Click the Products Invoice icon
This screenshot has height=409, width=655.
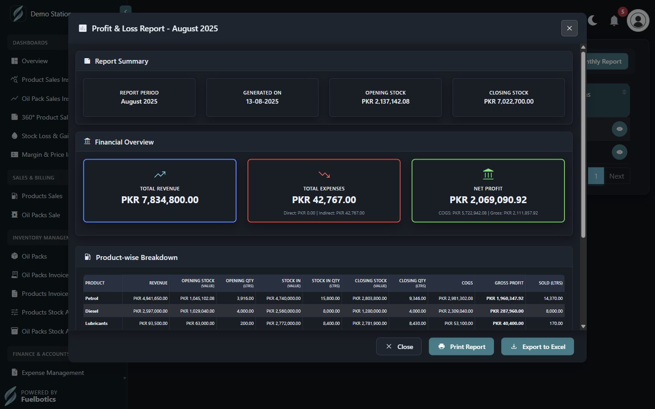point(15,294)
